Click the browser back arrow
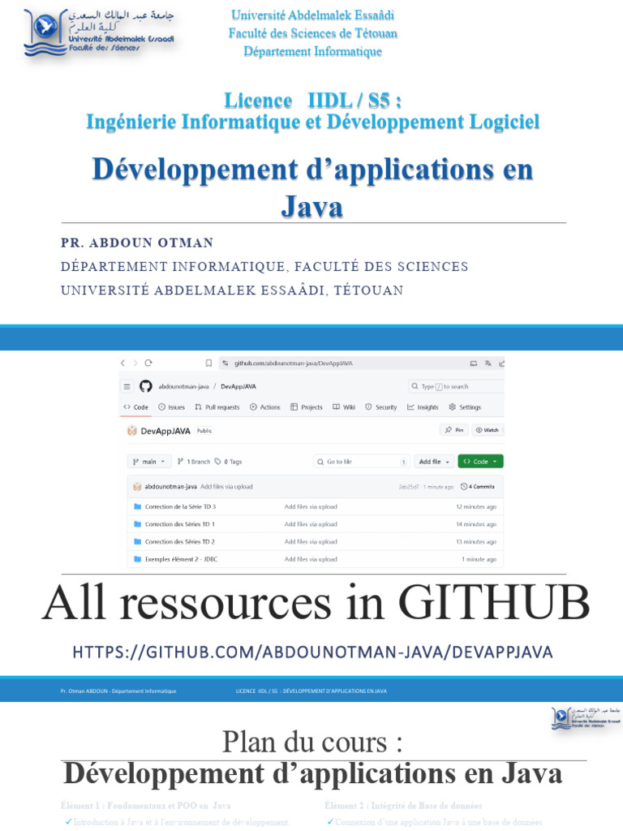The width and height of the screenshot is (623, 831). pyautogui.click(x=123, y=363)
